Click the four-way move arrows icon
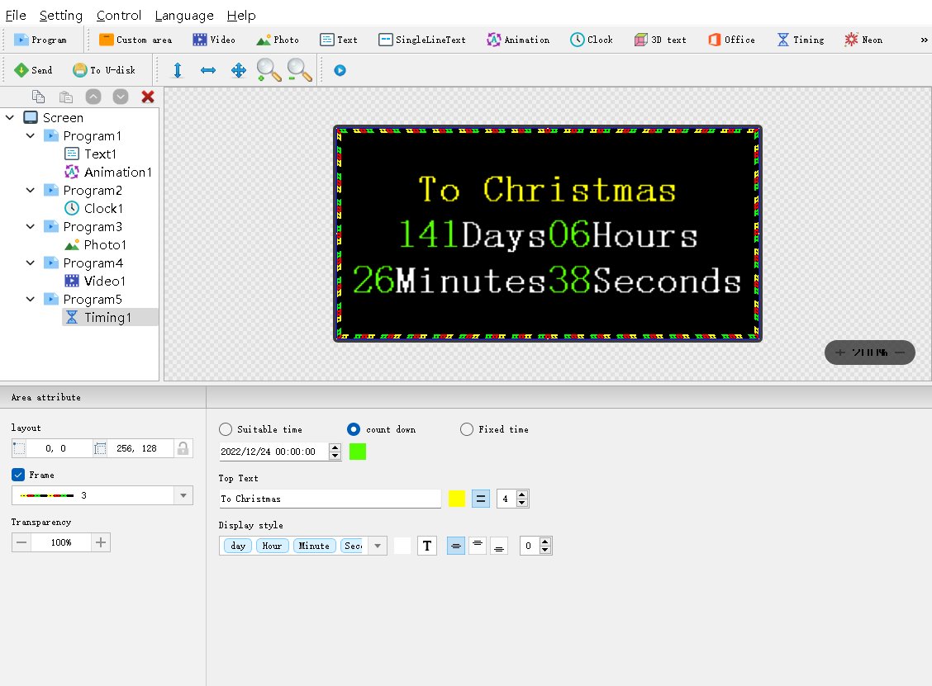 click(238, 70)
